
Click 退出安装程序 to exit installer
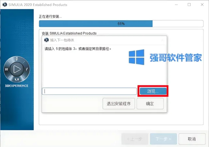pos(119,103)
